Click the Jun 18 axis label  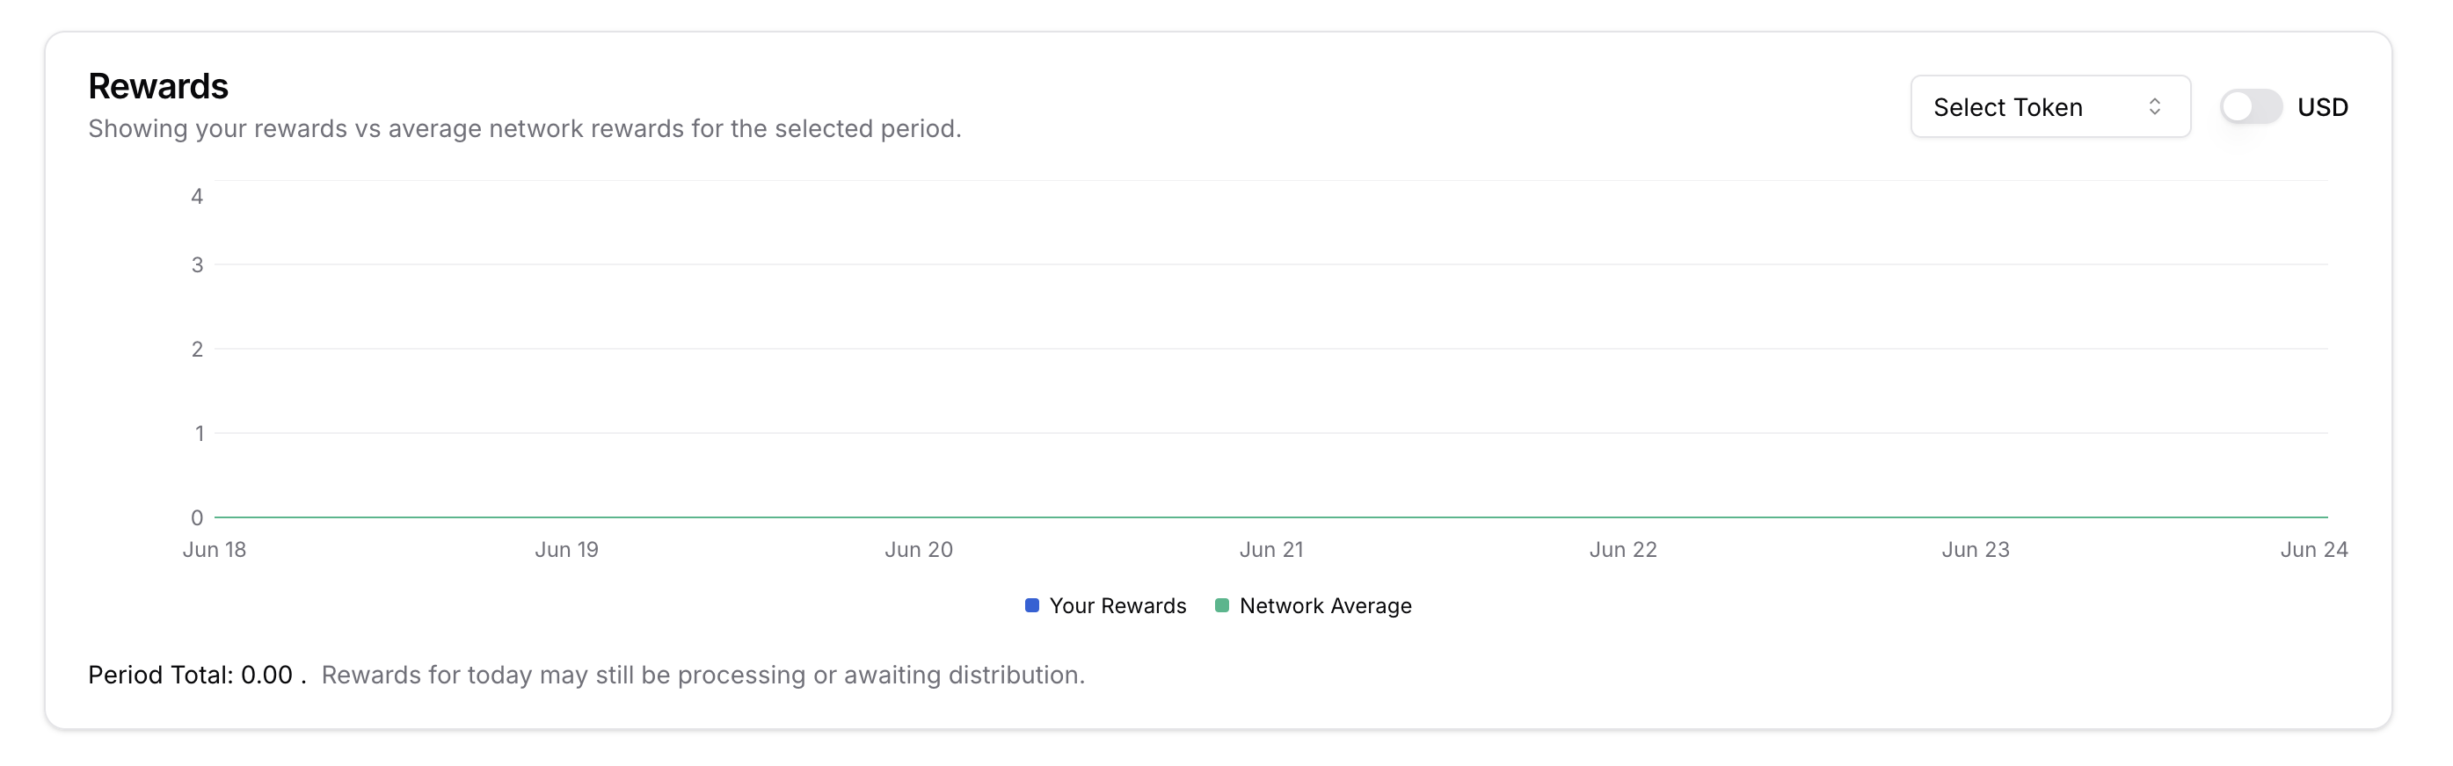(215, 549)
